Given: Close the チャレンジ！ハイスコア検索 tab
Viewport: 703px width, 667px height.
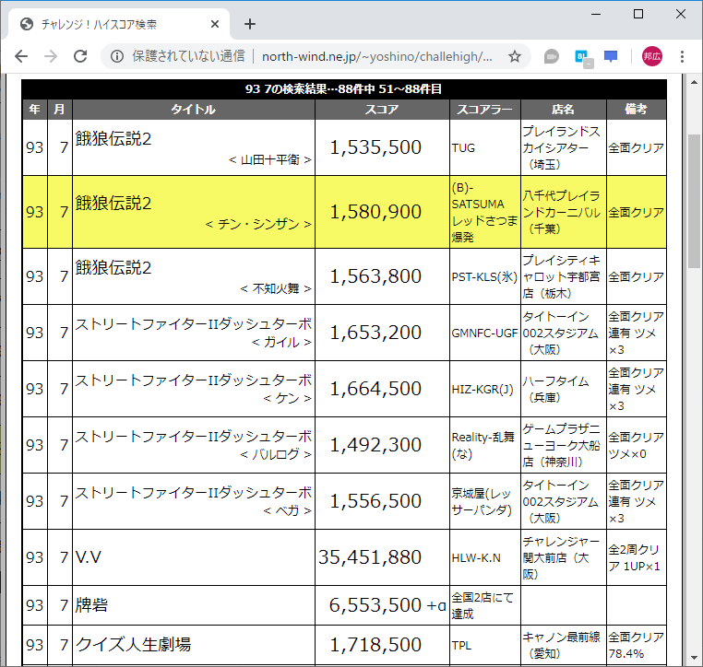Looking at the screenshot, I should 215,24.
